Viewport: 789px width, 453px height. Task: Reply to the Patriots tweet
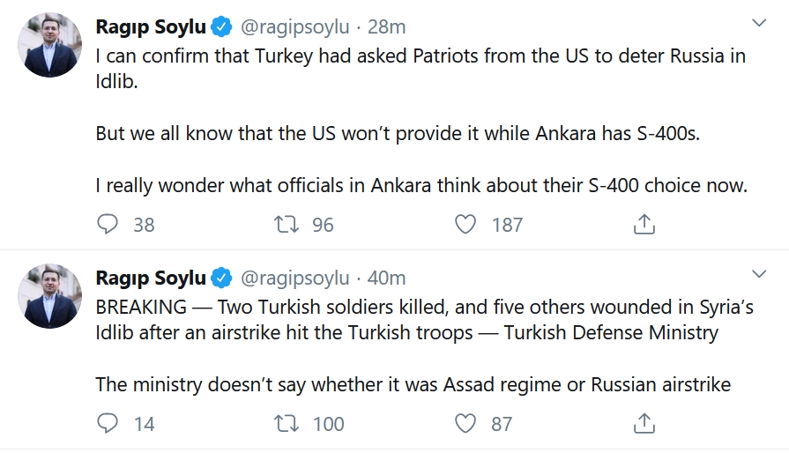tap(108, 225)
